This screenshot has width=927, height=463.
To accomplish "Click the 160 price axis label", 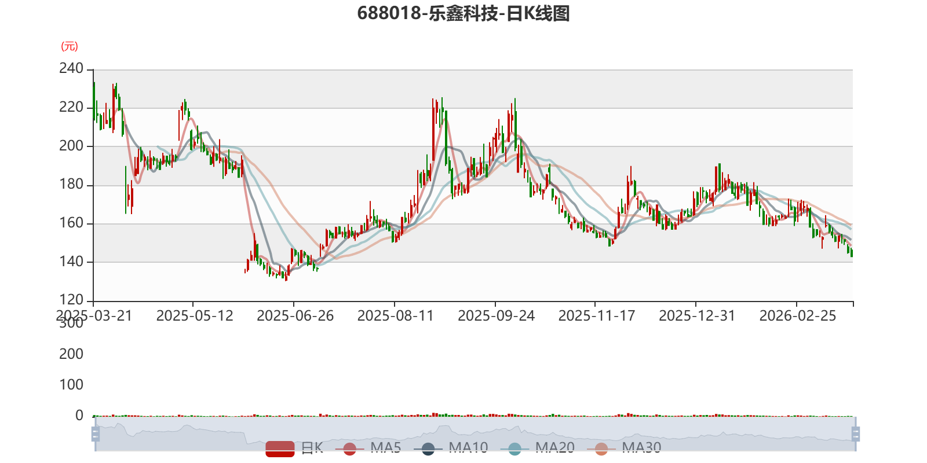I will coord(71,223).
